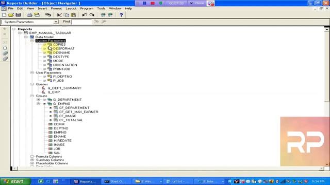Click the Close button on recorder bar
Viewport: 330px width, 185px height.
pyautogui.click(x=197, y=3)
